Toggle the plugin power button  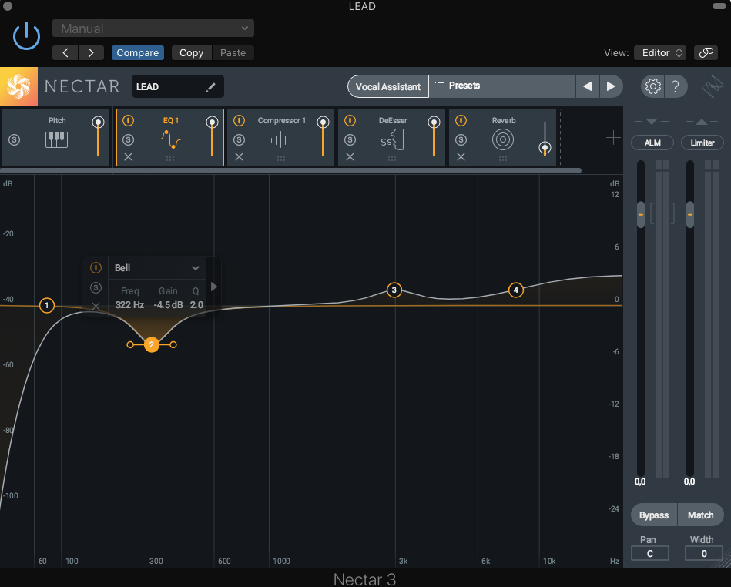coord(26,36)
